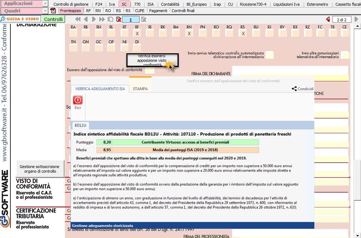Click the Condividi share icon
The width and height of the screenshot is (361, 238).
point(294,89)
